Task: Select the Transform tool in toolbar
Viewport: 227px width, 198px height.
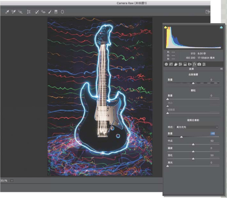Action: pyautogui.click(x=29, y=12)
